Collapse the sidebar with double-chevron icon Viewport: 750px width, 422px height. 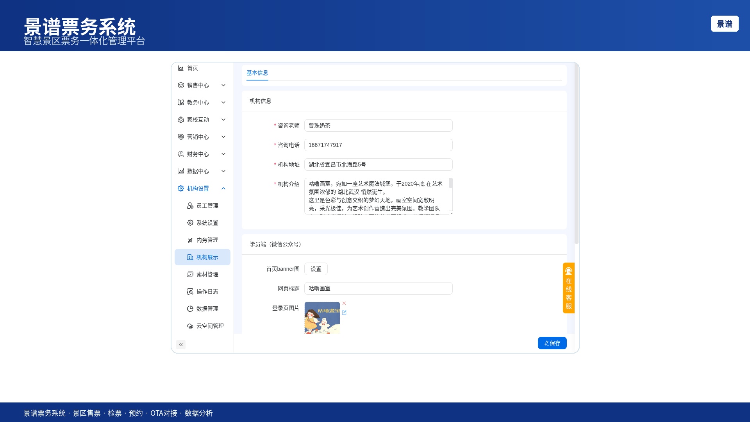point(181,345)
